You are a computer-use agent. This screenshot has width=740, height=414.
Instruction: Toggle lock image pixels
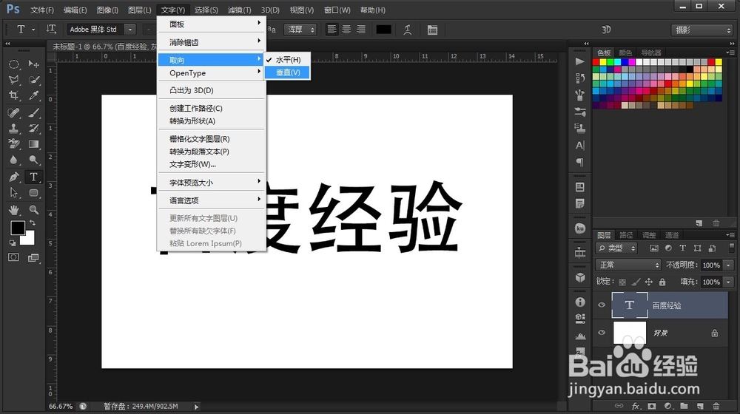(x=636, y=282)
